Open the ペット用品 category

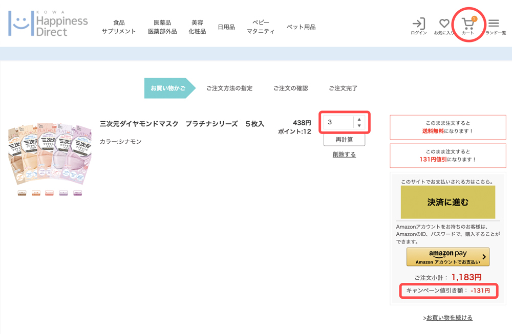click(x=301, y=27)
